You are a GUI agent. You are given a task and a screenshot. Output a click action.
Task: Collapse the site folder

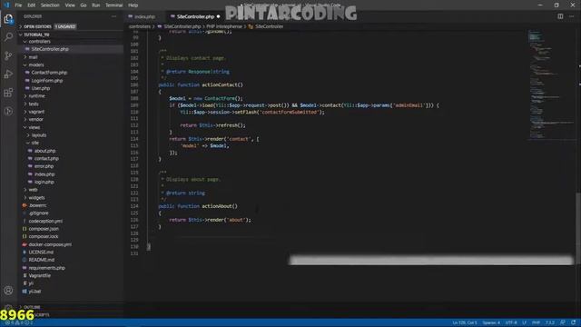pyautogui.click(x=34, y=143)
